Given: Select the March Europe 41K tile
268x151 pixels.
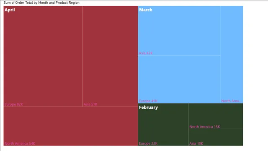Looking at the screenshot, I should click(x=179, y=79).
